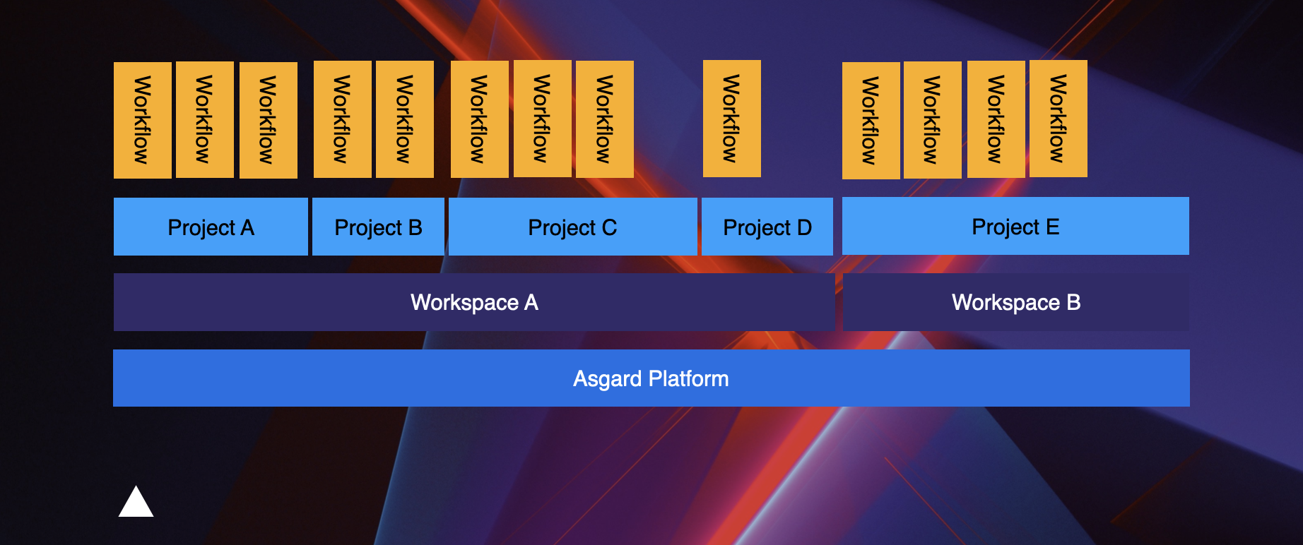Choose the Project D block
Viewport: 1303px width, 545px height.
[x=767, y=227]
